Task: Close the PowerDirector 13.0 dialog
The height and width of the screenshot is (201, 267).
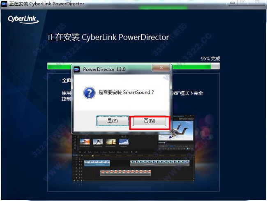Action: (161, 68)
